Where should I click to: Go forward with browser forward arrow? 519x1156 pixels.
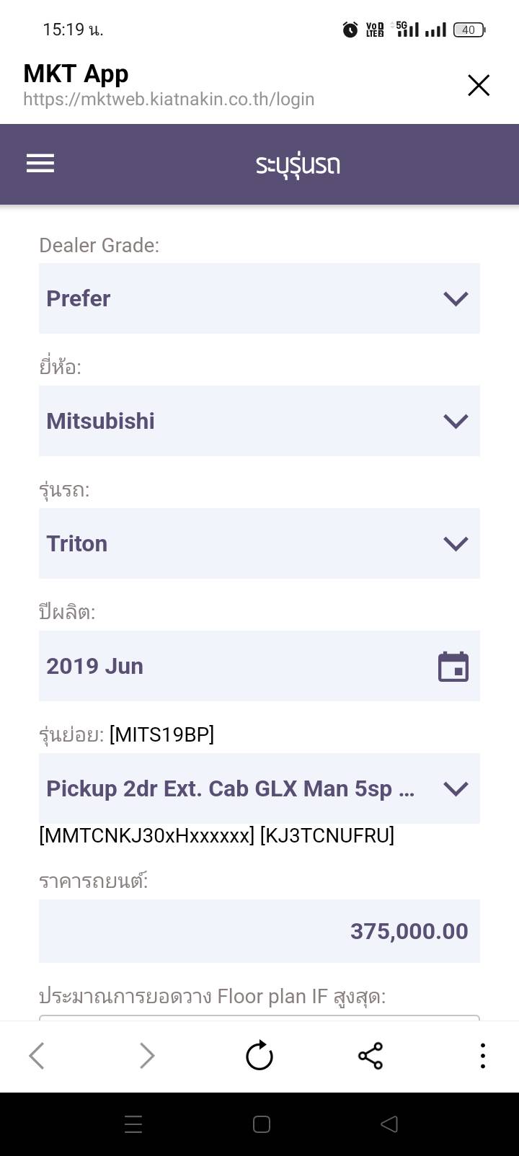point(147,1056)
